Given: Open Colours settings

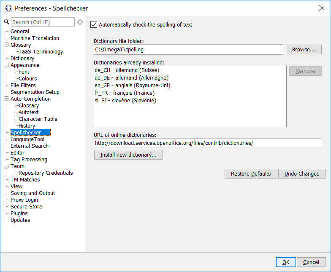Looking at the screenshot, I should (x=28, y=78).
